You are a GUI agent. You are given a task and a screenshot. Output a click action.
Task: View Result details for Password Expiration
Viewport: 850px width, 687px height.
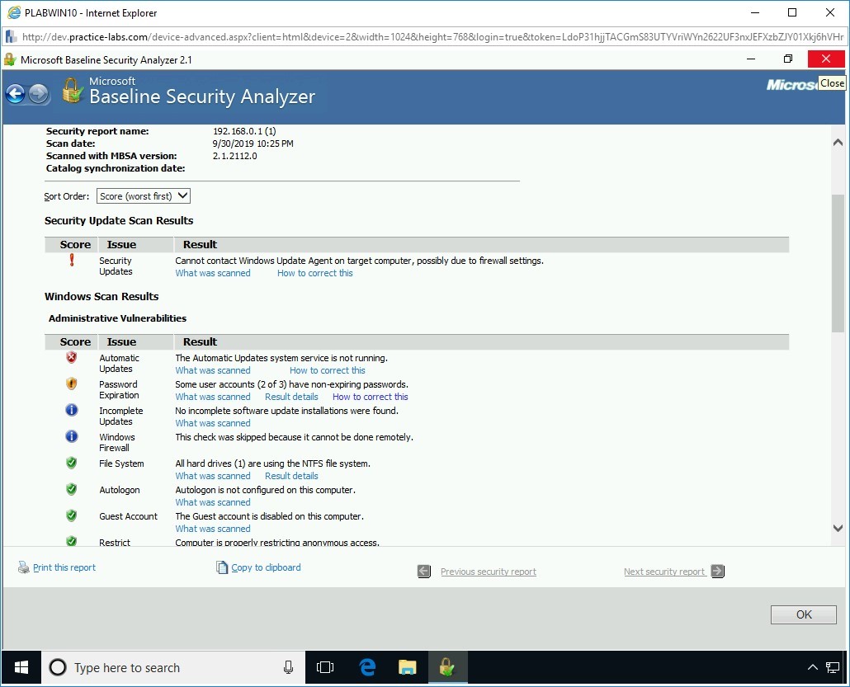click(291, 397)
